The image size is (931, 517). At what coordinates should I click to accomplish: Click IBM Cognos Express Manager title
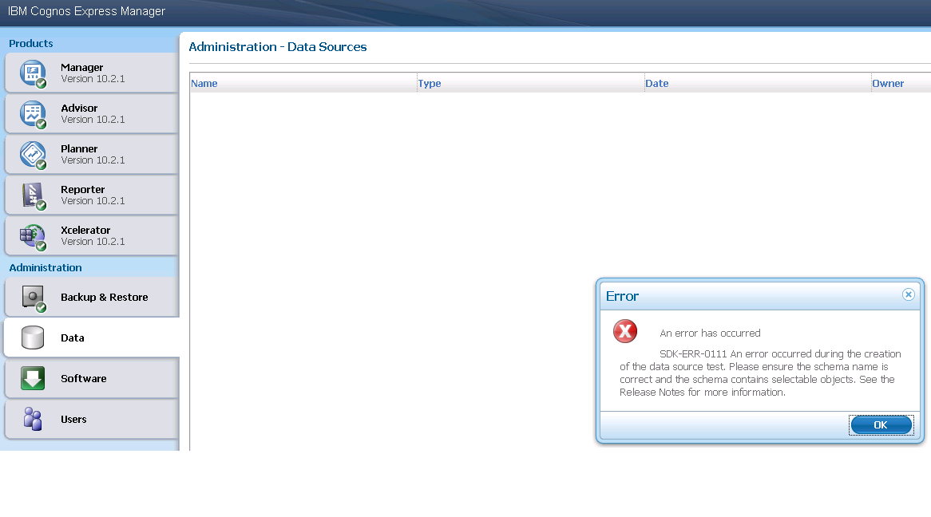87,11
